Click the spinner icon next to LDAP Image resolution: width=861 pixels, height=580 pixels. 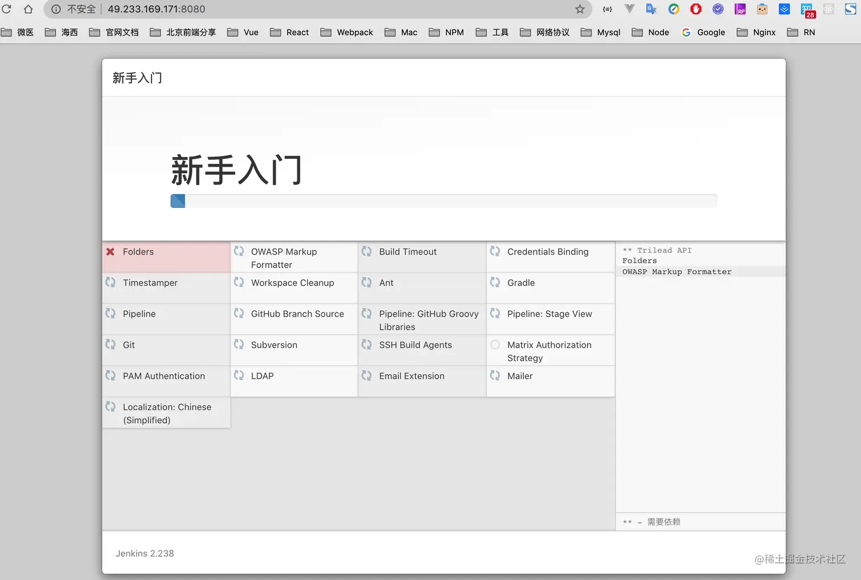click(239, 376)
